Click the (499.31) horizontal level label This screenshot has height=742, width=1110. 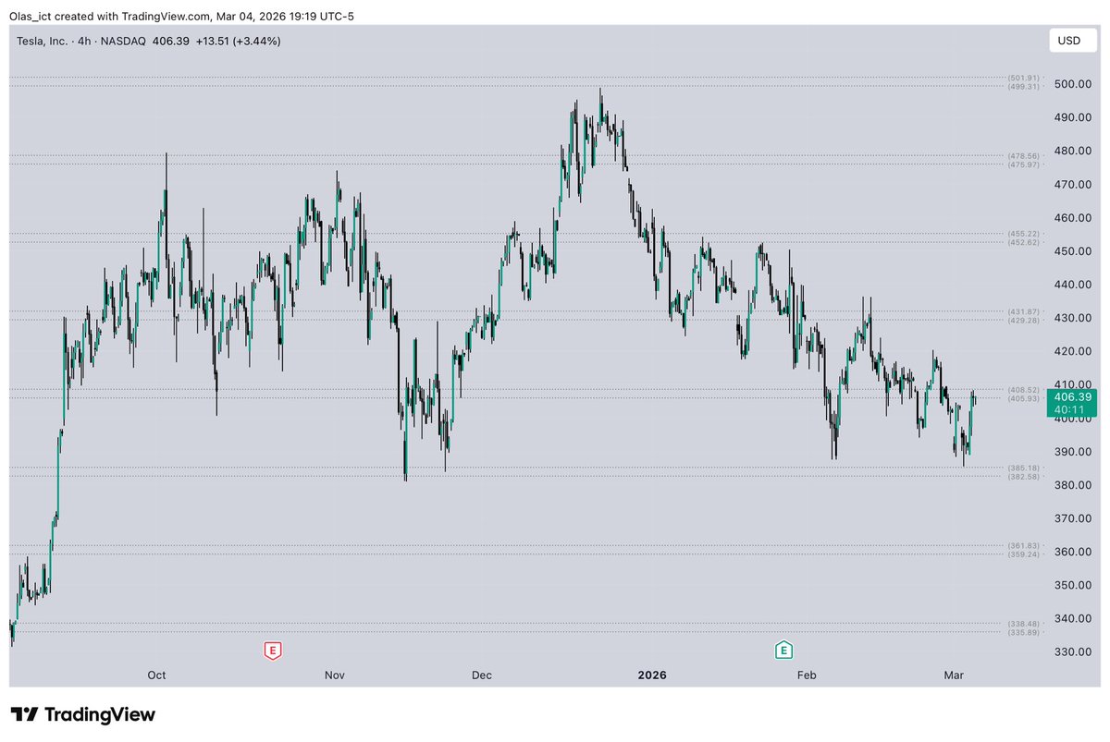(x=1024, y=86)
